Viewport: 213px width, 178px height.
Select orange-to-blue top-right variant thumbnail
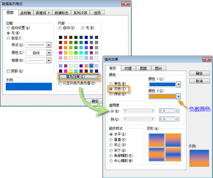(x=173, y=140)
